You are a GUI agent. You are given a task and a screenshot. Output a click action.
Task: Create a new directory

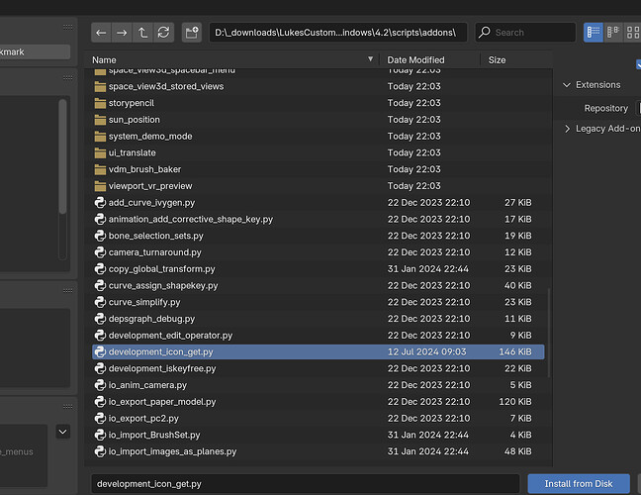tap(192, 33)
